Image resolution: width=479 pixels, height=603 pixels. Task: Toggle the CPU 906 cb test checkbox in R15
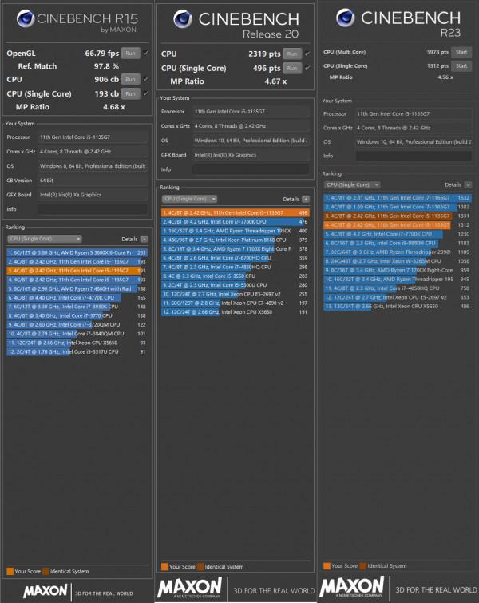click(x=145, y=79)
